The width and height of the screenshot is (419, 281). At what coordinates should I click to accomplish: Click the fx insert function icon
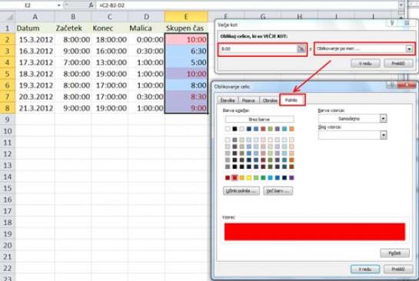[x=91, y=5]
